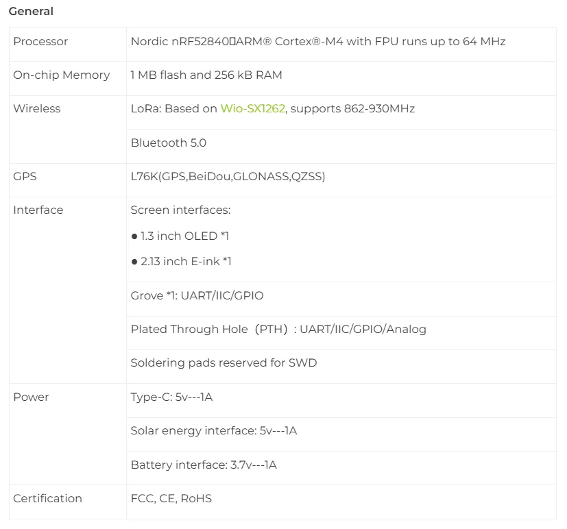Screen dimensions: 567x529
Task: Click the On-chip Memory label
Action: point(61,75)
